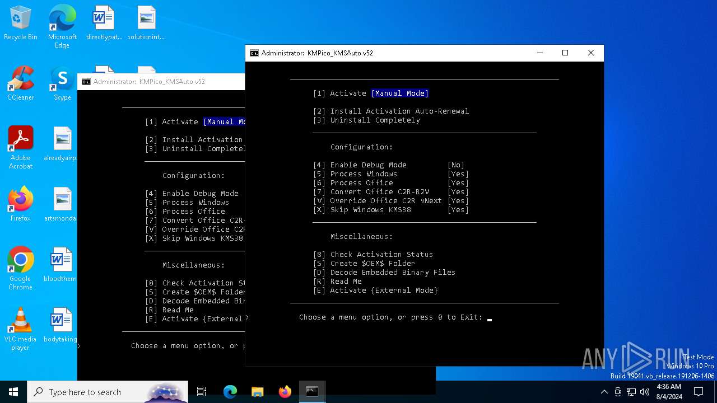Click the [R] Read Me line in front window
717x403 pixels.
coord(337,282)
